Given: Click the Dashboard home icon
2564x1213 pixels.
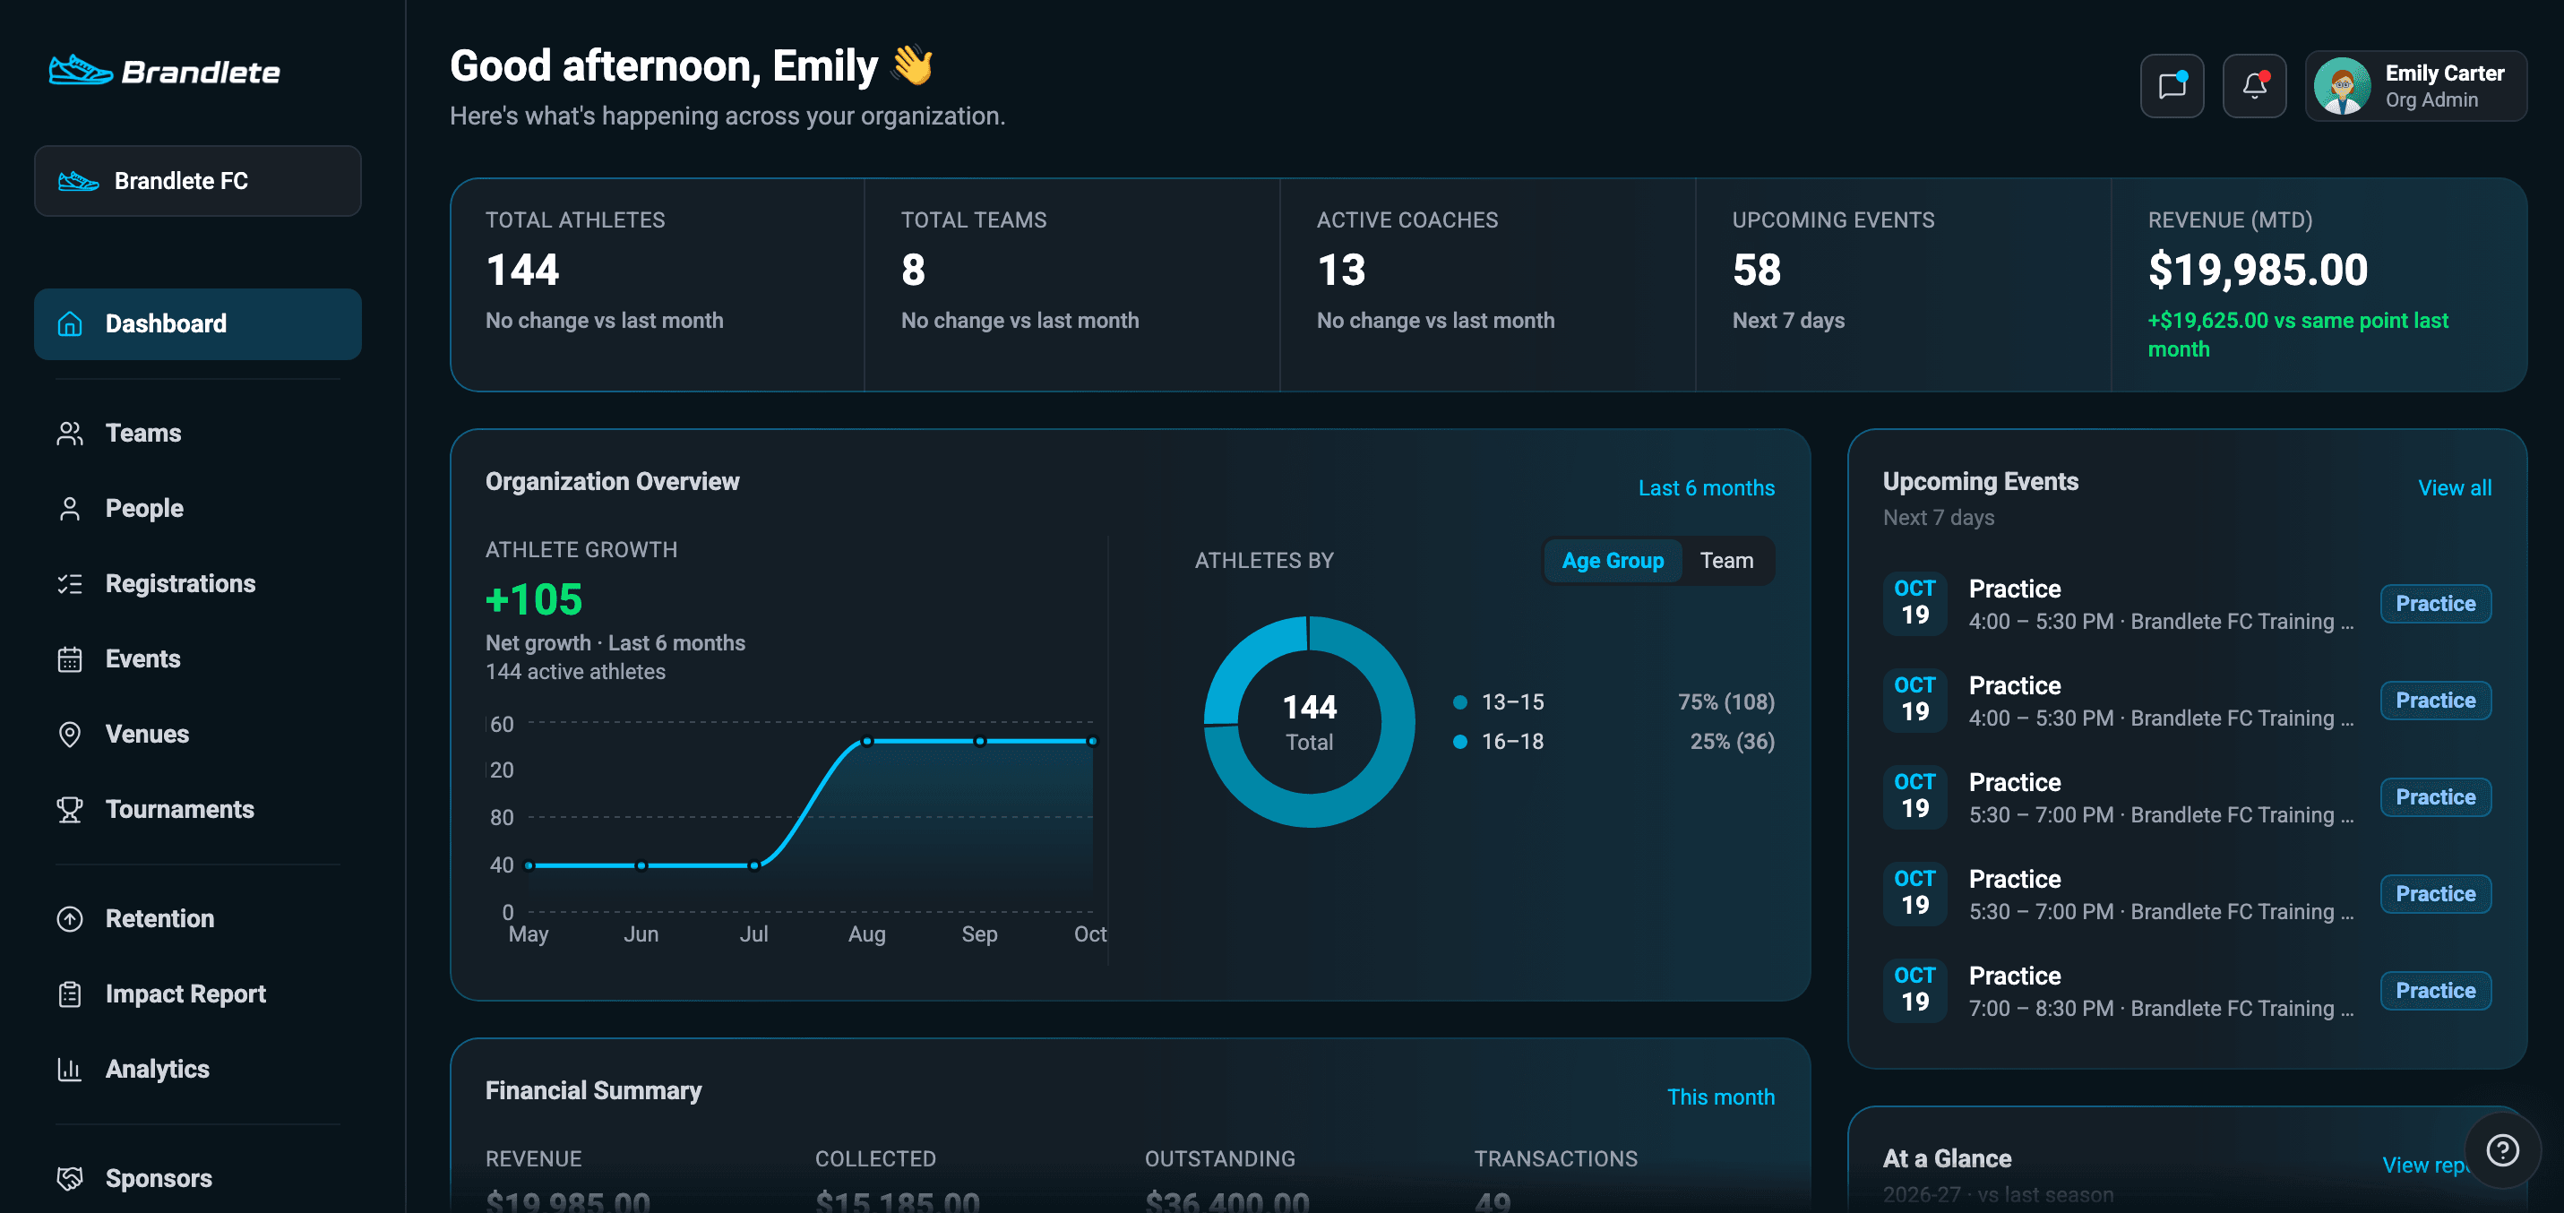Looking at the screenshot, I should click(x=70, y=323).
